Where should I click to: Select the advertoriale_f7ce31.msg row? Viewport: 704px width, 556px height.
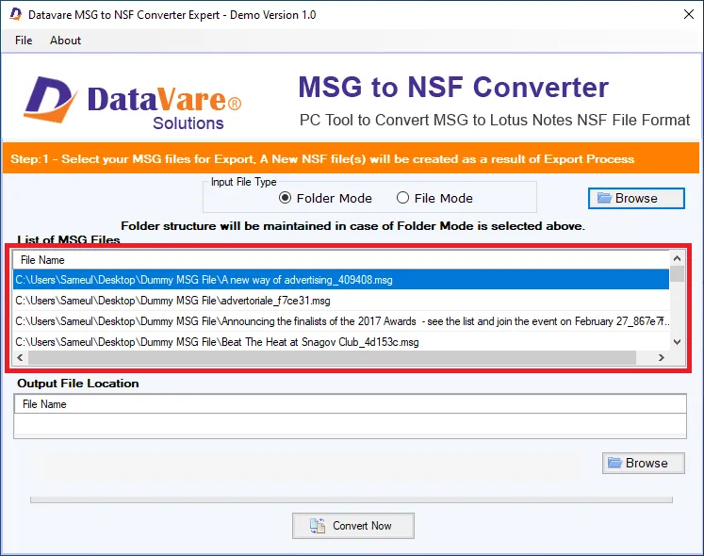(341, 301)
